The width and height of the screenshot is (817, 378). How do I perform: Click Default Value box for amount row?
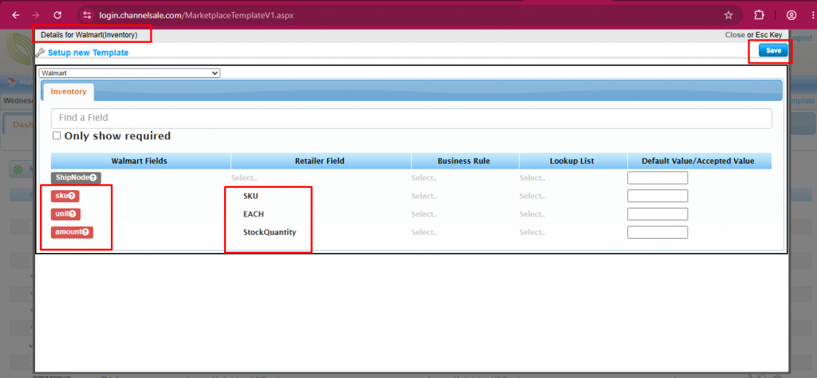(657, 232)
